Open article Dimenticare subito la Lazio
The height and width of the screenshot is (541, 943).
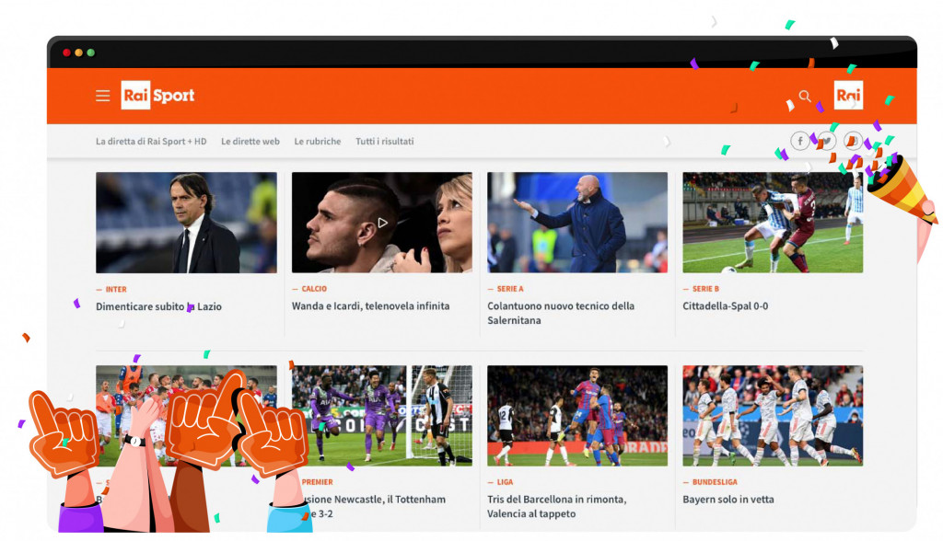click(x=158, y=306)
